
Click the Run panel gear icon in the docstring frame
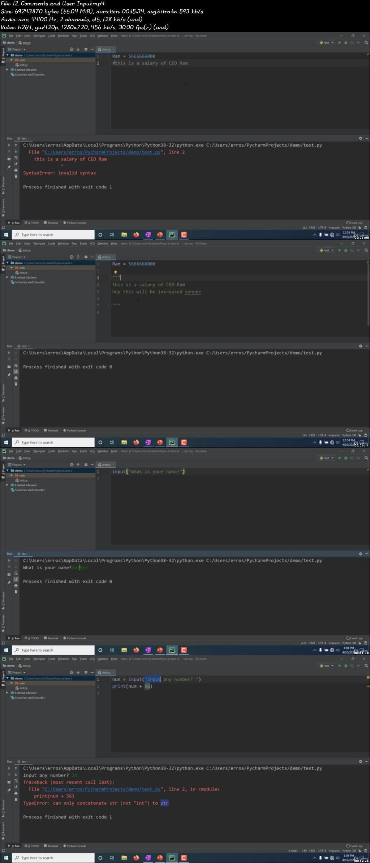(360, 346)
